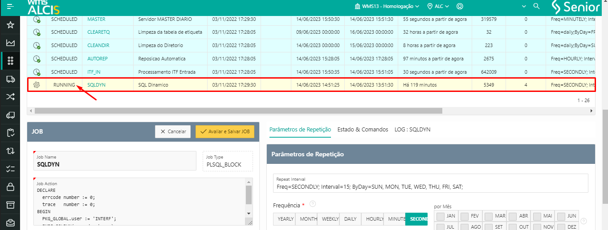Open the chart analytics icon in sidebar

pos(10,43)
